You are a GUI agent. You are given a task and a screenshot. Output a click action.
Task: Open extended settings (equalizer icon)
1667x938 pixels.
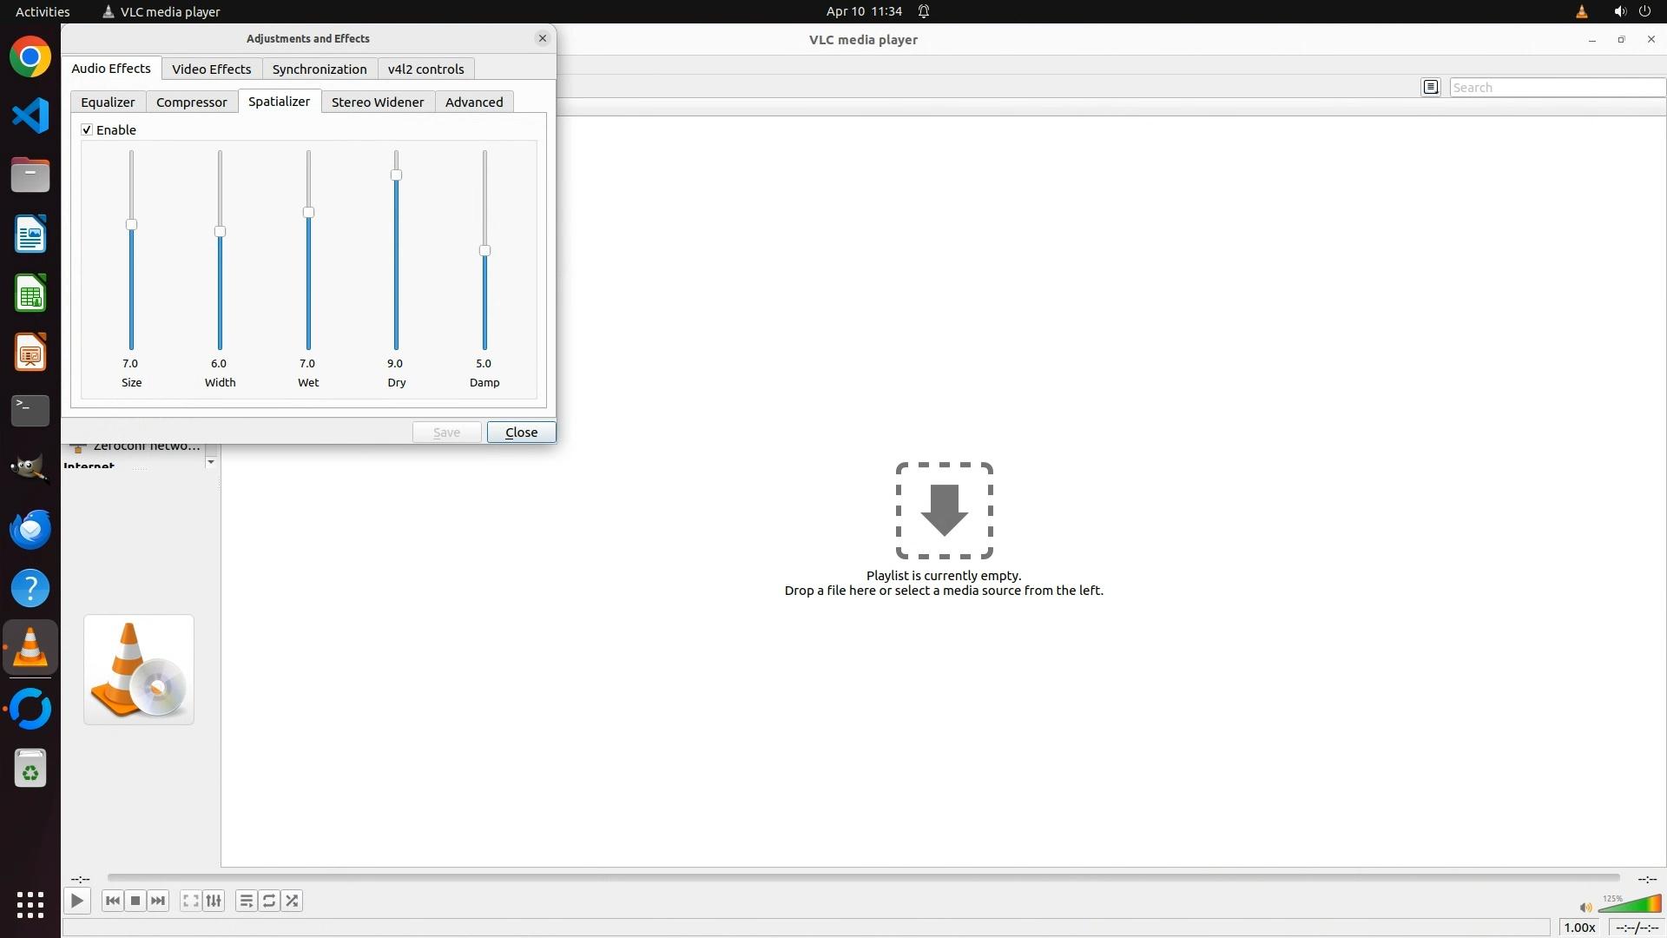[x=214, y=901]
